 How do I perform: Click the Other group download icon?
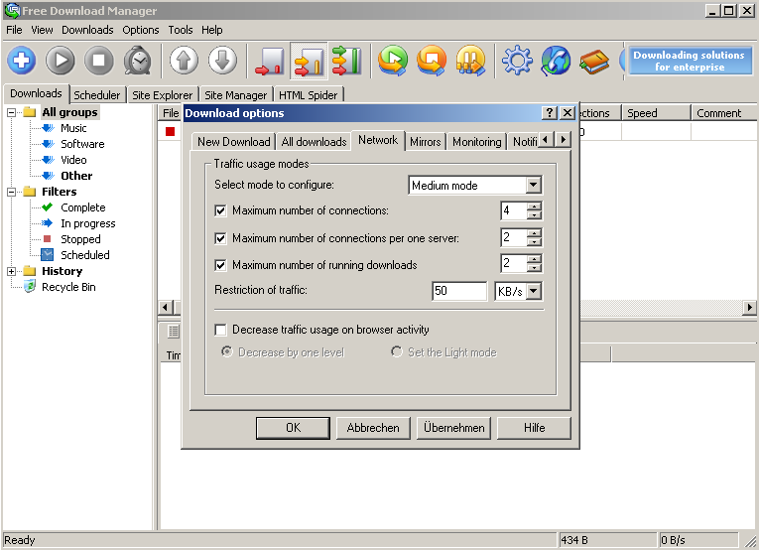(48, 176)
